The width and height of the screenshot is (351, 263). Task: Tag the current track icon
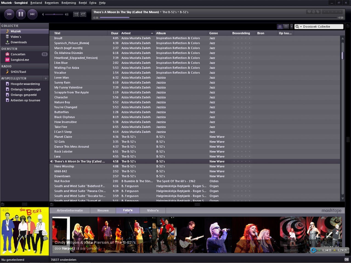pyautogui.click(x=318, y=12)
